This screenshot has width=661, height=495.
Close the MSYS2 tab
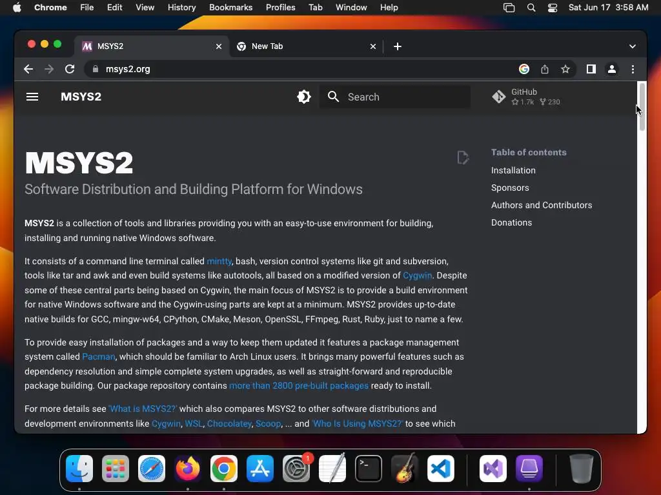click(219, 46)
